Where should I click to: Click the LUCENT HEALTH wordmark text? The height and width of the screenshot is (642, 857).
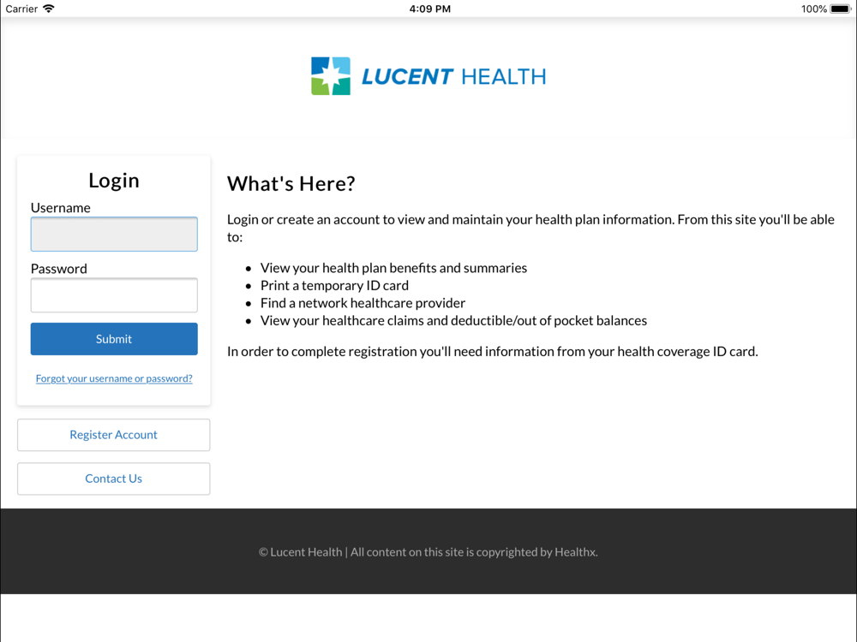pyautogui.click(x=453, y=76)
